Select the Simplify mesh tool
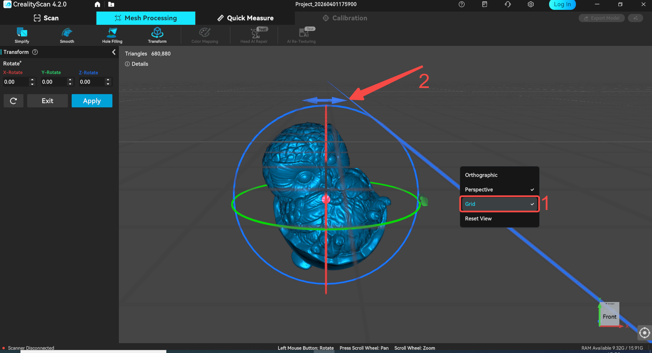Screen dimensions: 652x353 pos(22,35)
